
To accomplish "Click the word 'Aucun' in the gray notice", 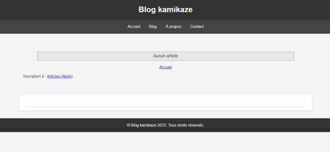I will (x=159, y=56).
